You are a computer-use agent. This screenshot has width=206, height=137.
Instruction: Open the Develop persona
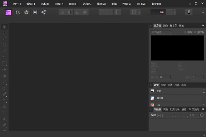point(26,12)
